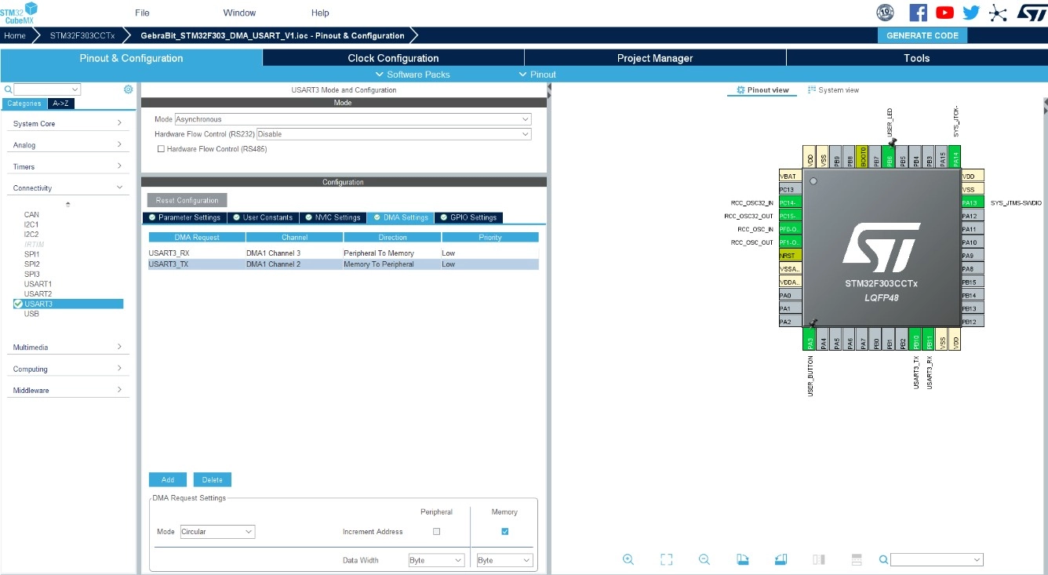Collapse the Connectivity category

(67, 188)
